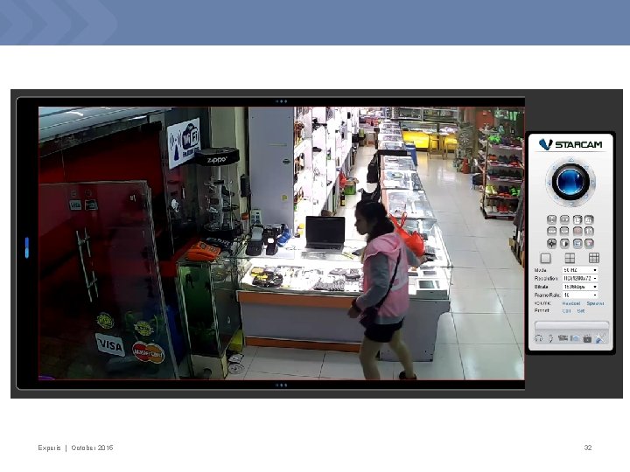Click the small button labeled 10
This screenshot has width=630, height=472.
coord(589,231)
